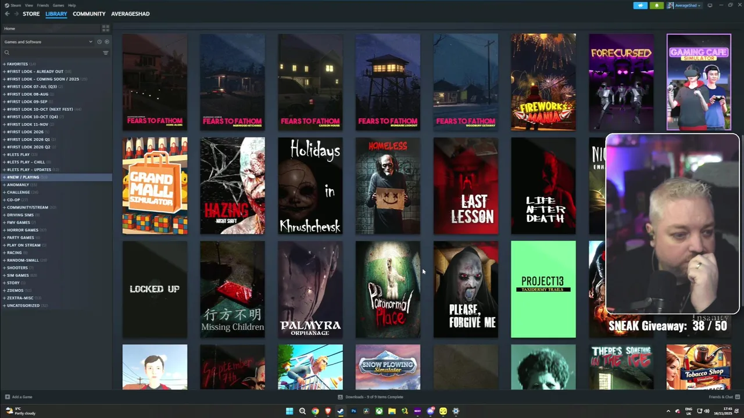Open advanced filter options icon
The image size is (744, 418).
click(105, 53)
